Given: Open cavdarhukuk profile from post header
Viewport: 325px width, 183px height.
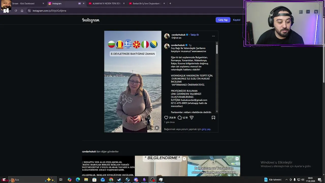Looking at the screenshot, I should click(x=178, y=35).
